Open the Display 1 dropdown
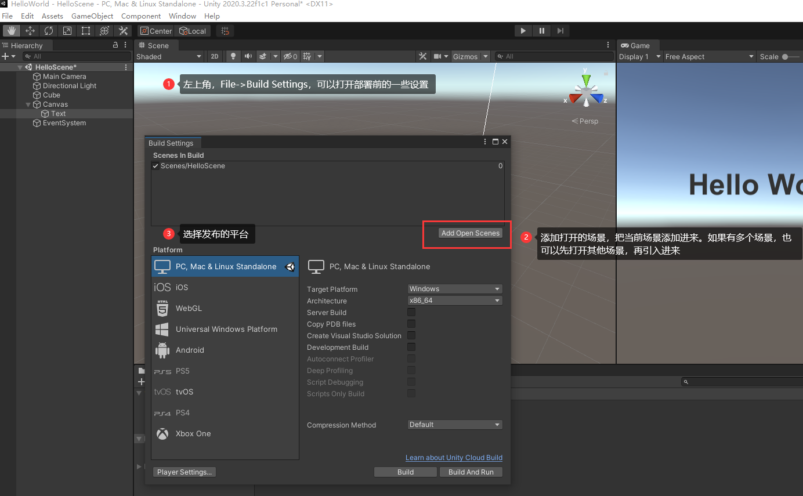 click(640, 56)
